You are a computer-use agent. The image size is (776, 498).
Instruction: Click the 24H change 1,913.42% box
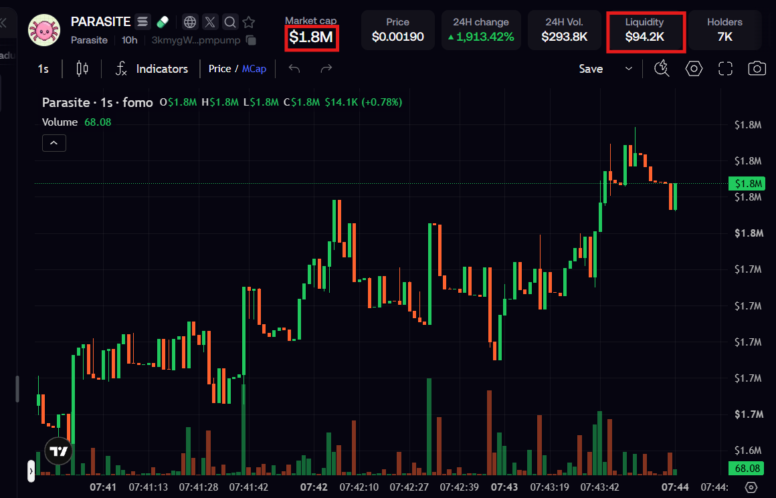tap(481, 30)
